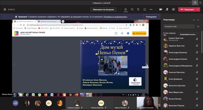Toggle the camera on or off
203x110 pixels.
click(x=161, y=9)
